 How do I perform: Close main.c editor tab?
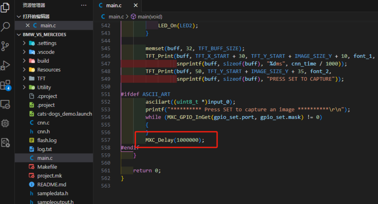point(136,5)
